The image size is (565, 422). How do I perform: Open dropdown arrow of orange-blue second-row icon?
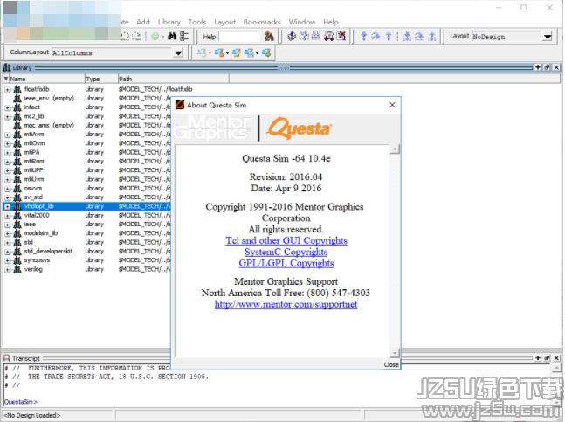227,53
